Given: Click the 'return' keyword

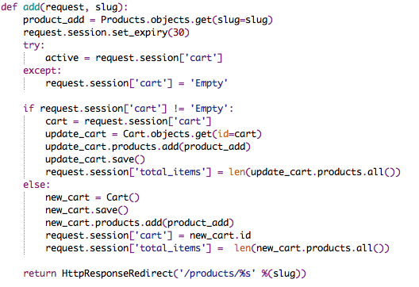Looking at the screenshot, I should 40,274.
